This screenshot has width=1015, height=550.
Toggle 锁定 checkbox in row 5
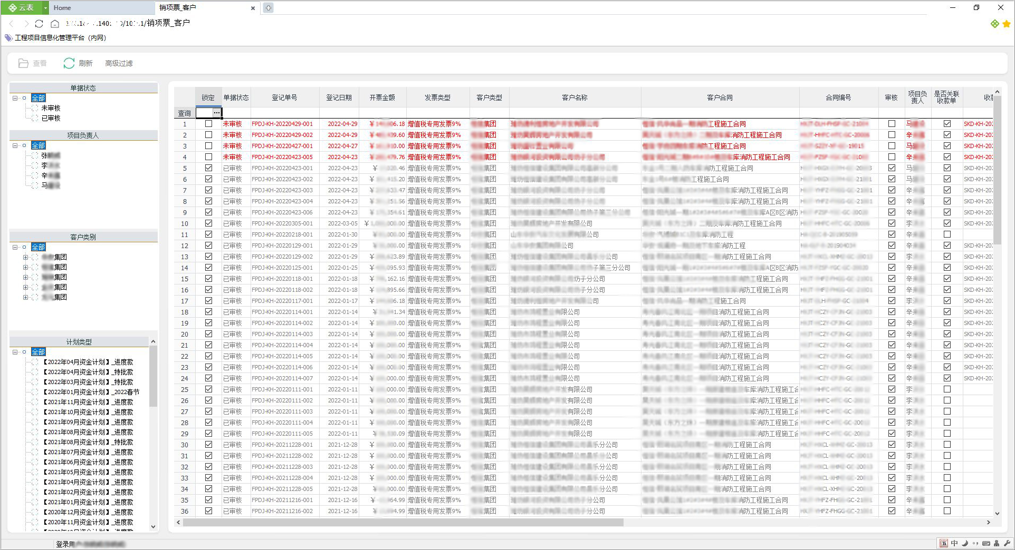pos(208,168)
